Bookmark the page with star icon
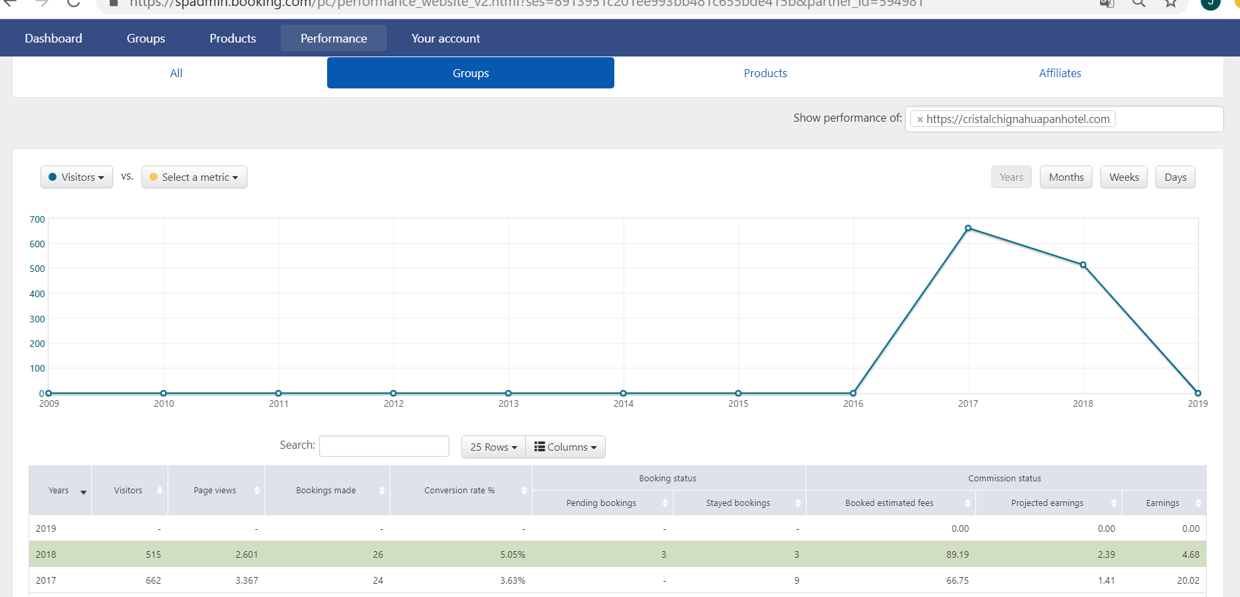Screen dimensions: 1240x597 [x=1171, y=3]
